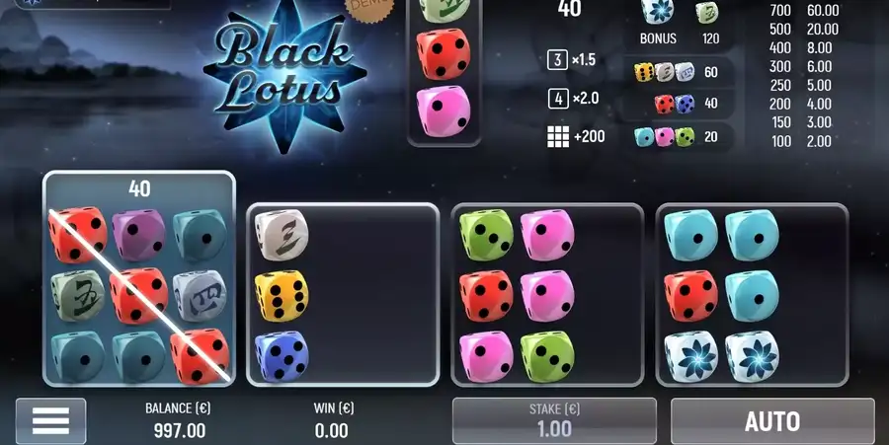Select the left black lotus die in the fourth grid

[691, 356]
